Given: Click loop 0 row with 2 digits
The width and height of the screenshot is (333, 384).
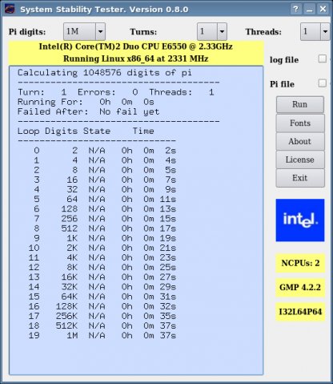Looking at the screenshot, I should coord(105,151).
